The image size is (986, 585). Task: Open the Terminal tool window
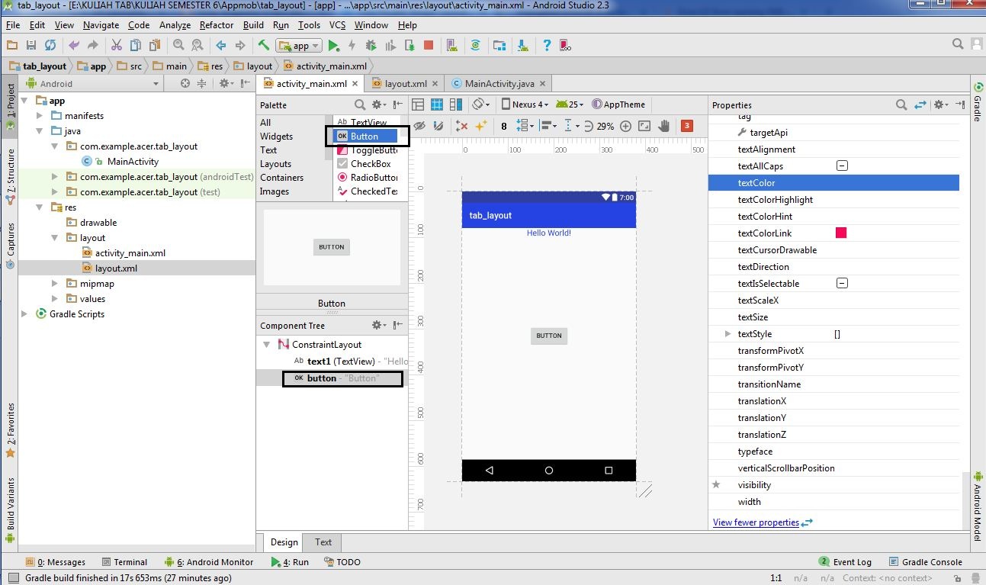(x=124, y=562)
